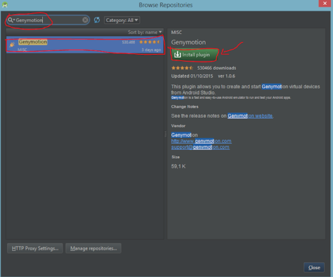This screenshot has height=277, width=333.
Task: Click the splitter handle between the panels
Action: tap(165, 134)
